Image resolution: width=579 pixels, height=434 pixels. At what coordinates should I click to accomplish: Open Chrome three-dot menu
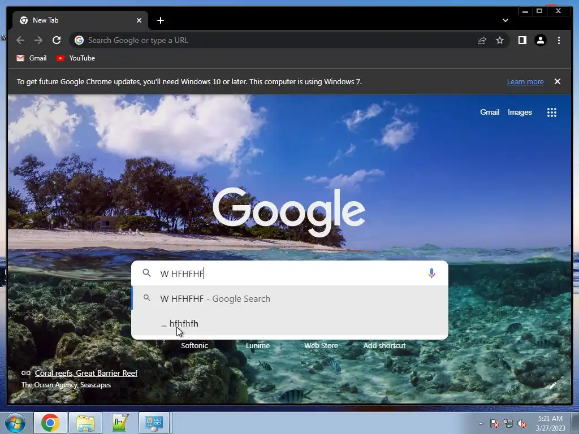(559, 40)
